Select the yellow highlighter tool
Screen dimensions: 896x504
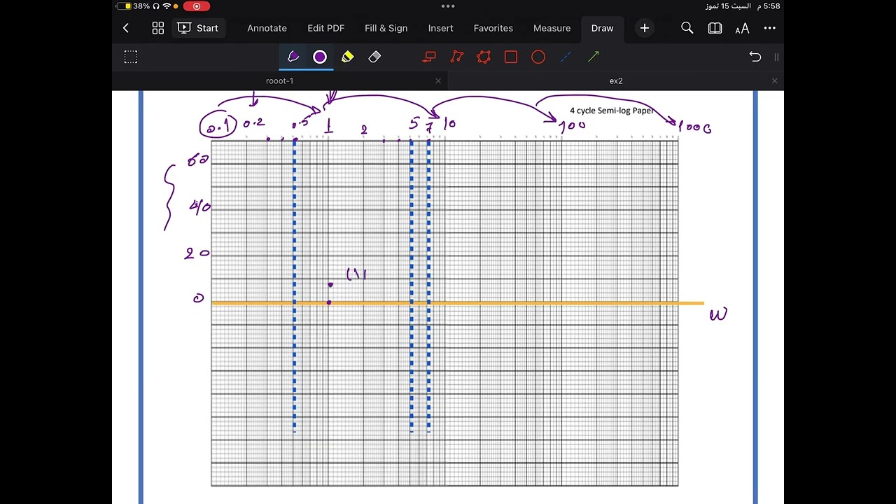[347, 57]
